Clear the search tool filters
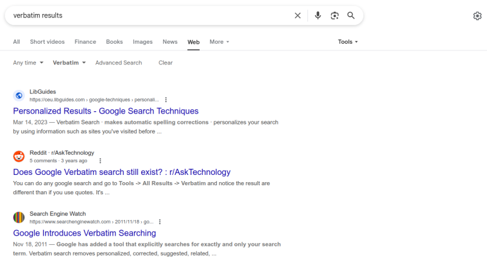The height and width of the screenshot is (263, 487). (166, 63)
